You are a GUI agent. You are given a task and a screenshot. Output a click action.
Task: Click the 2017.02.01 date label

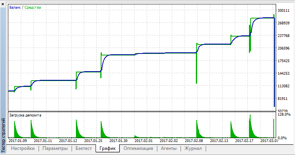point(144,140)
